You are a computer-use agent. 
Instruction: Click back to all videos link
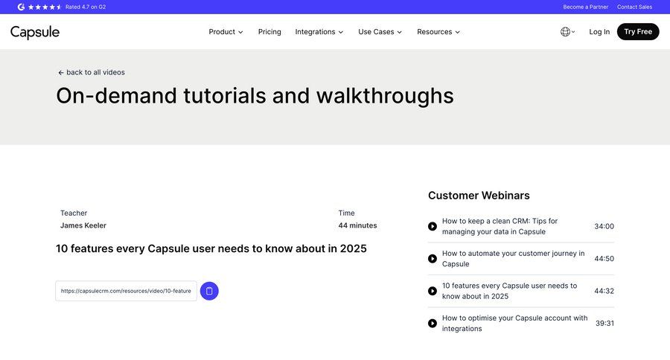92,72
